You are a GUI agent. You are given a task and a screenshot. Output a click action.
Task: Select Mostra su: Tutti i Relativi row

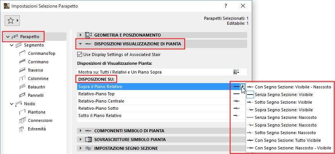point(162,72)
